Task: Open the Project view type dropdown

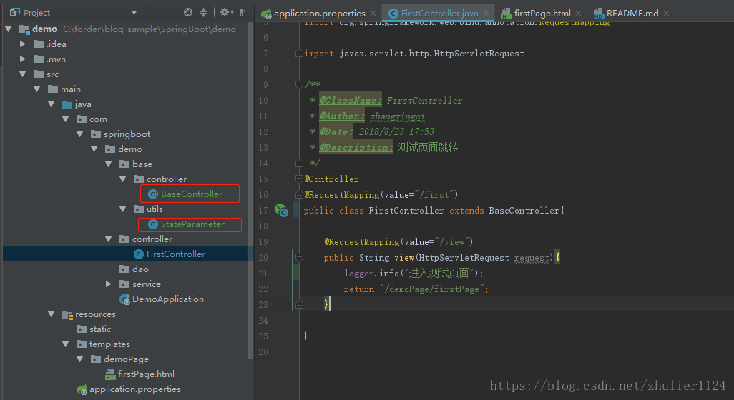Action: click(x=134, y=13)
